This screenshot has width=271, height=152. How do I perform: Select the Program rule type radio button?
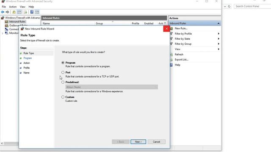(63, 63)
